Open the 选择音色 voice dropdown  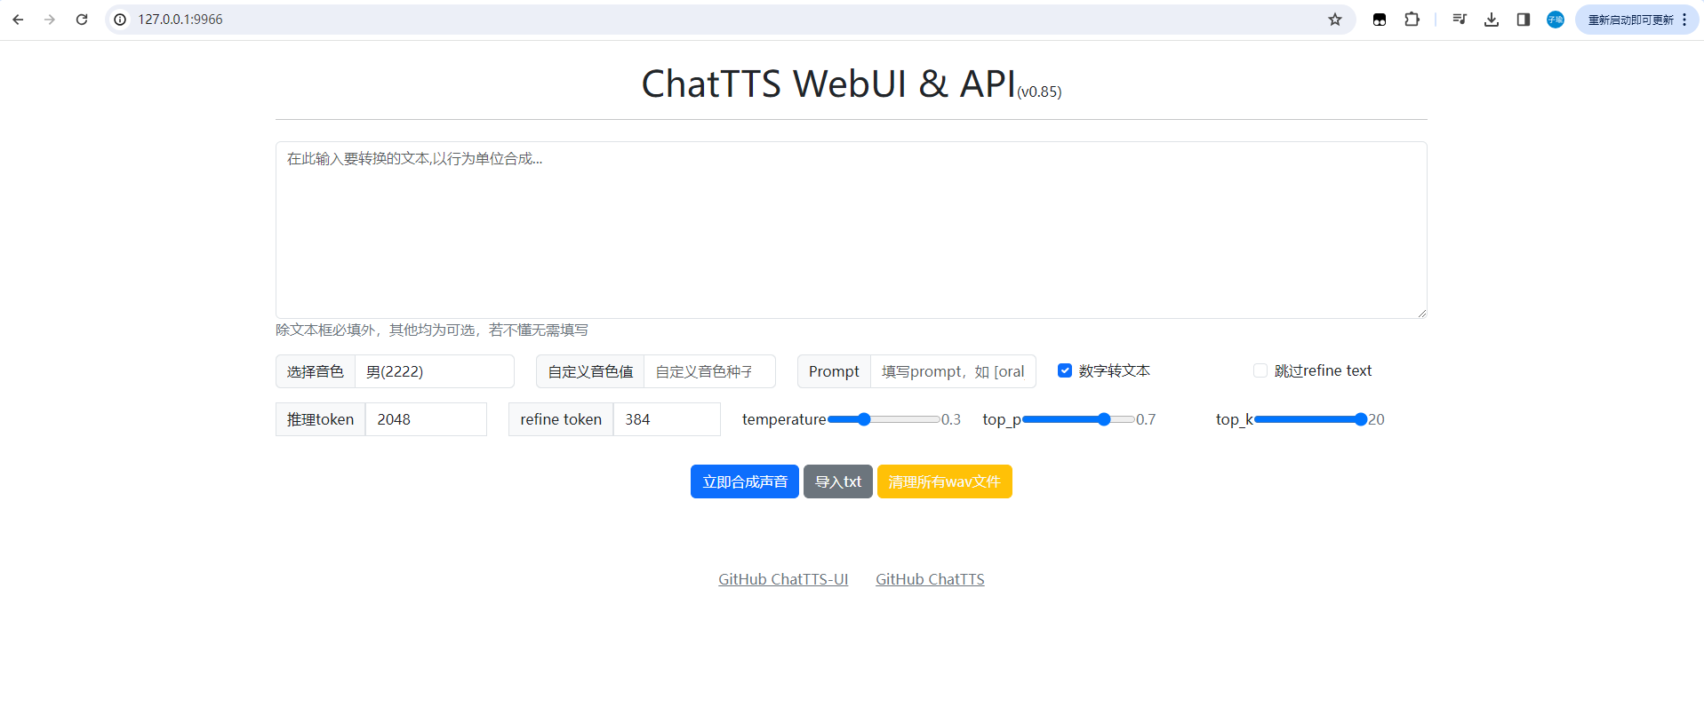[434, 371]
